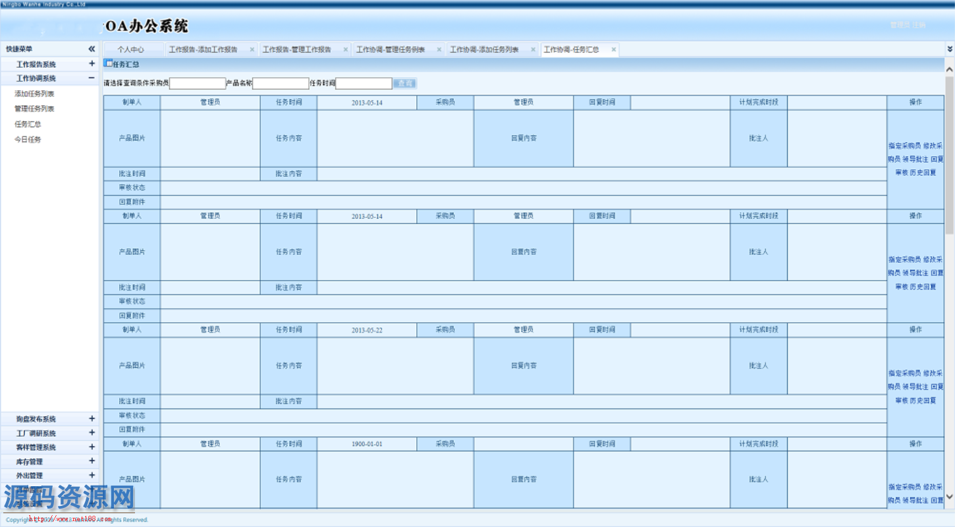Open 今日任务 in the sidebar
This screenshot has height=527, width=955.
(x=28, y=140)
